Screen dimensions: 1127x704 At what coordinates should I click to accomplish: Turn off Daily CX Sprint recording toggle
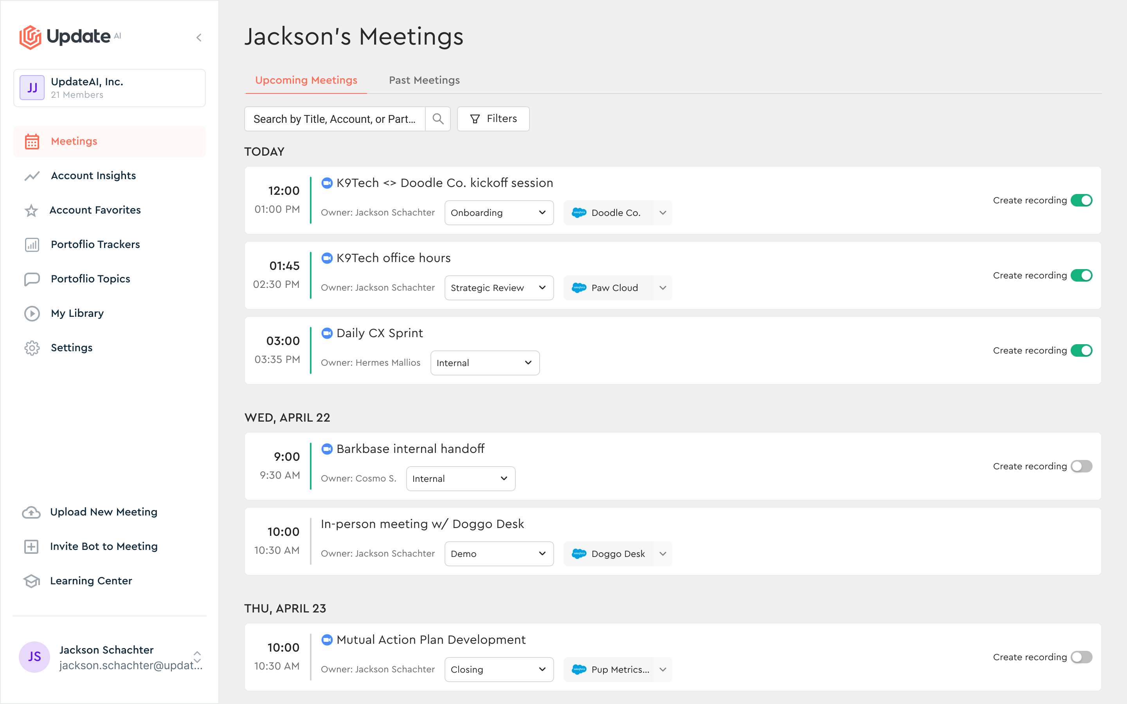pos(1081,350)
